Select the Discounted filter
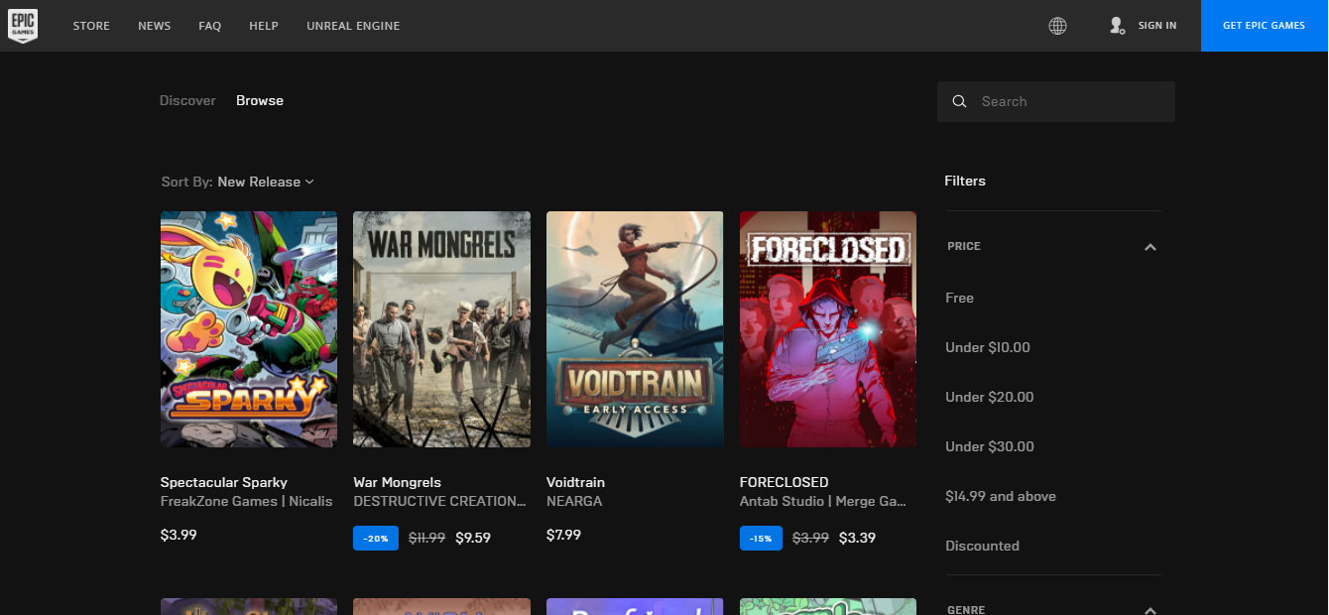 982,546
